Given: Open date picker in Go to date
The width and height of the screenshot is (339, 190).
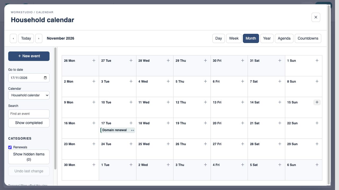Looking at the screenshot, I should pos(45,78).
